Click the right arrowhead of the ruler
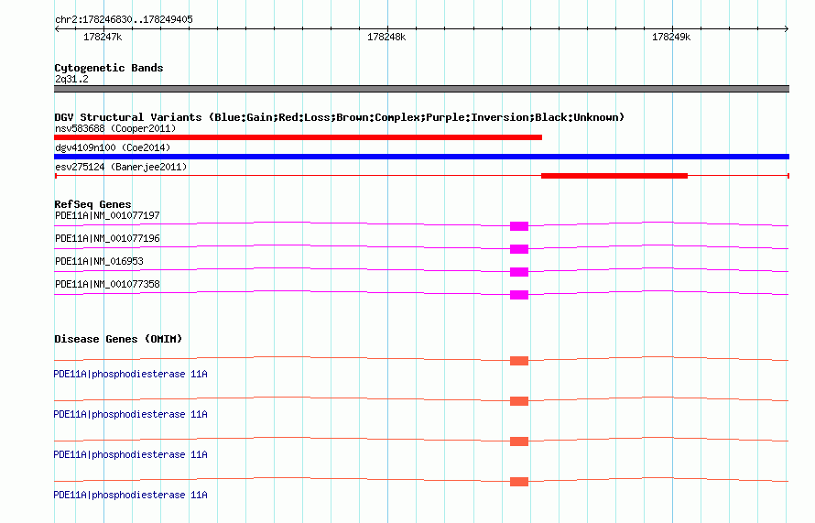 click(x=787, y=29)
